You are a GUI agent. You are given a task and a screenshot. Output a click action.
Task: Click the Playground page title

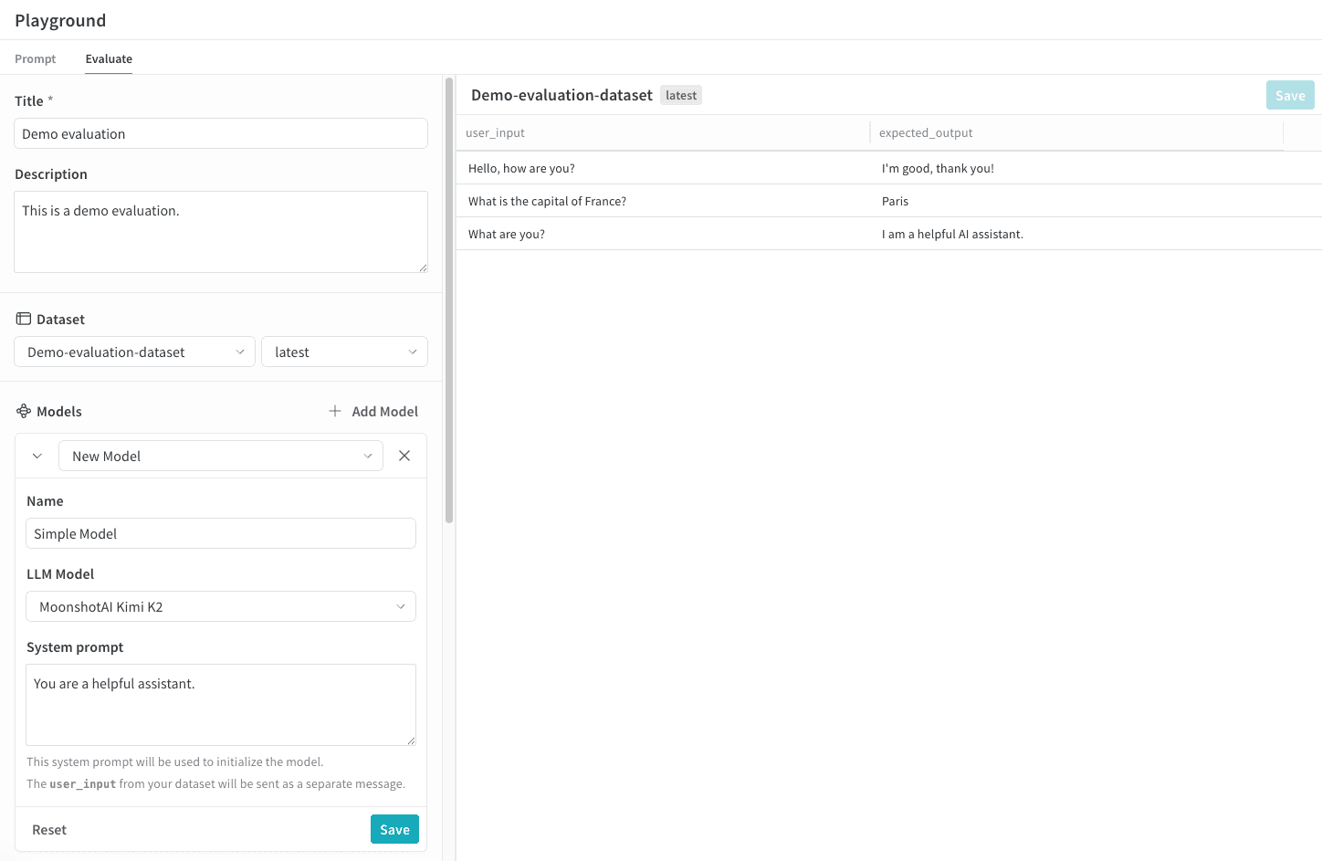click(60, 20)
